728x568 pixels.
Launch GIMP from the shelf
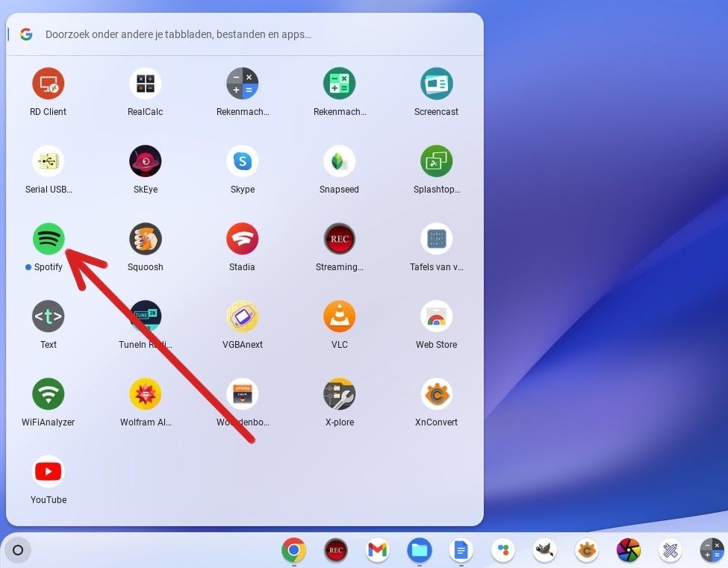point(544,550)
